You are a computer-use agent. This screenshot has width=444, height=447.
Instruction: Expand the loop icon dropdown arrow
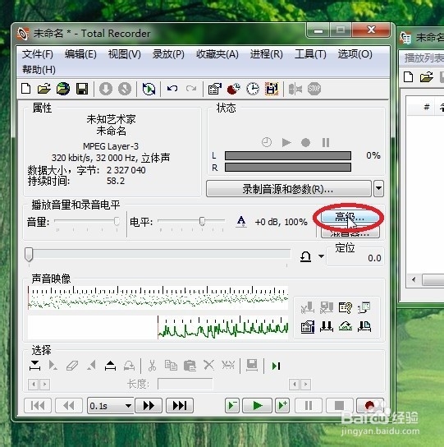(x=321, y=256)
